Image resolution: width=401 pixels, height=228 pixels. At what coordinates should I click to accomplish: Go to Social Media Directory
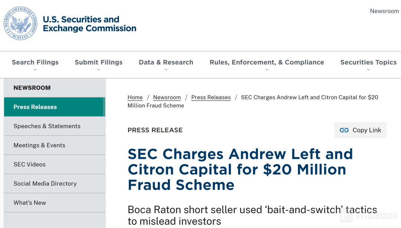(x=45, y=183)
